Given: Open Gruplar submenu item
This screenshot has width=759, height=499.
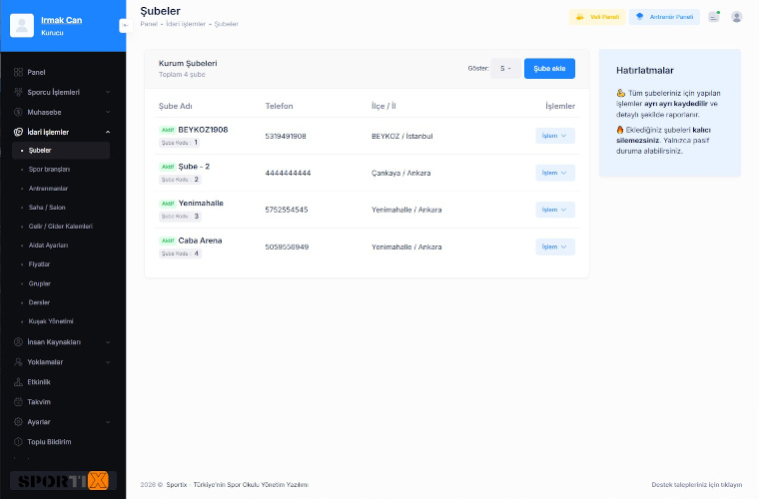Looking at the screenshot, I should click(x=39, y=283).
